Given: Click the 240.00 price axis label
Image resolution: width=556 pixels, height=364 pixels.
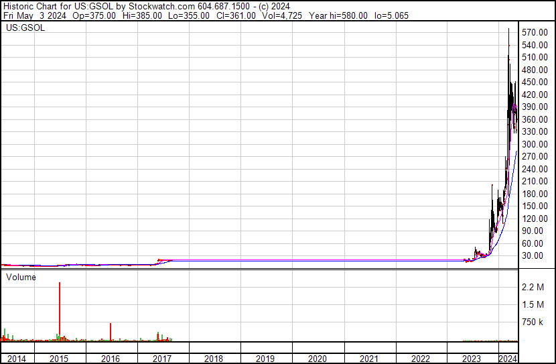Looking at the screenshot, I should 535,169.
